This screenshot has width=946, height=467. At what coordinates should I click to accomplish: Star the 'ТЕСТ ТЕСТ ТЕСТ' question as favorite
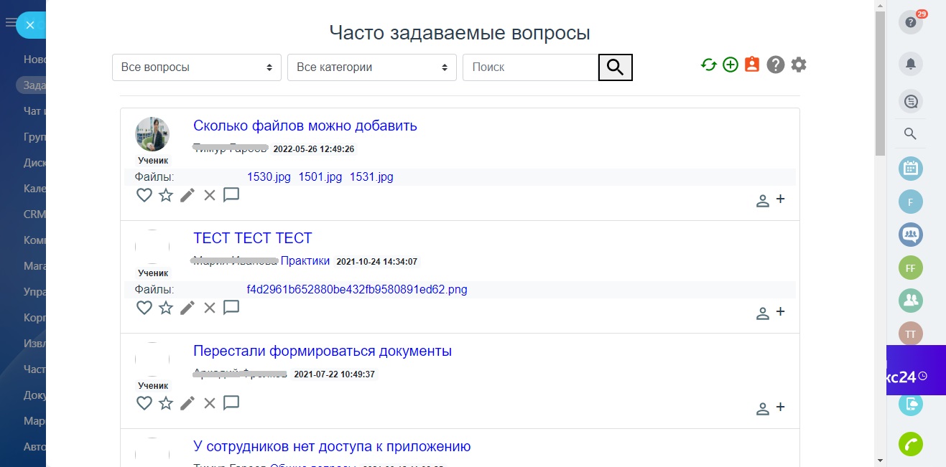[166, 308]
